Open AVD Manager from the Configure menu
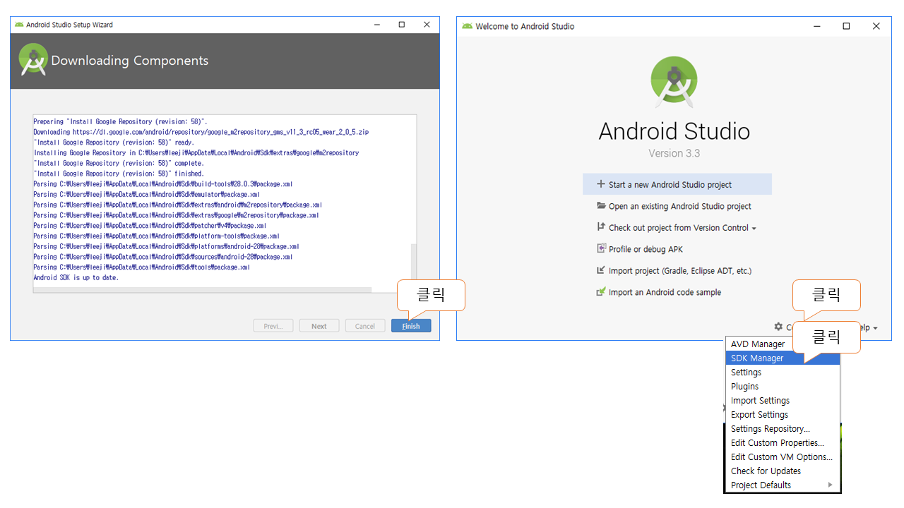 (x=757, y=344)
